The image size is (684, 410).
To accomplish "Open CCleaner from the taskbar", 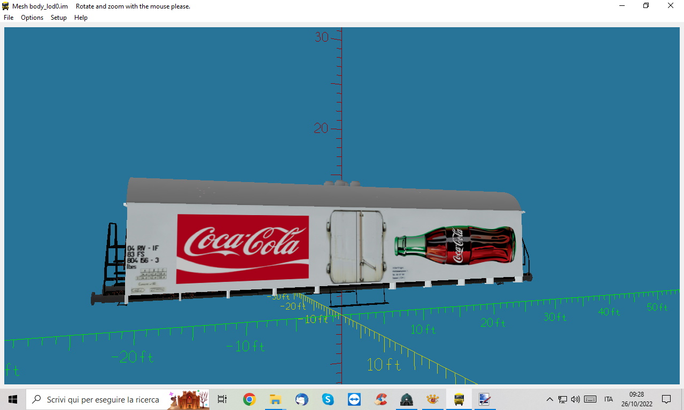I will click(x=380, y=399).
